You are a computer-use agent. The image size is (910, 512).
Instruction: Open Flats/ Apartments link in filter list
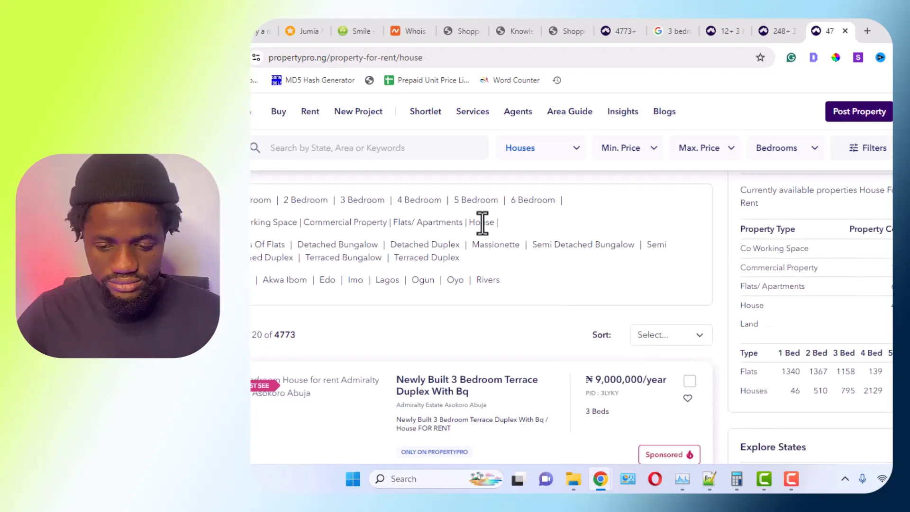coord(428,222)
